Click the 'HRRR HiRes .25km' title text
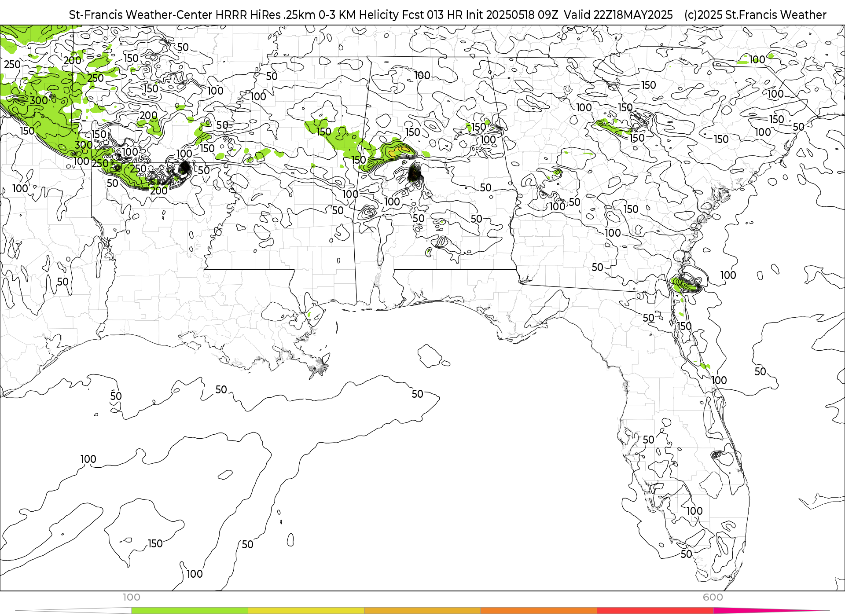The image size is (845, 616). 265,15
